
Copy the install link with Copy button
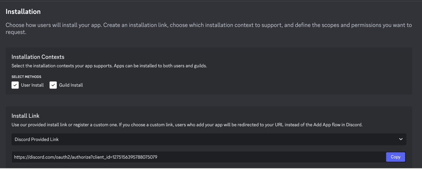[x=395, y=157]
